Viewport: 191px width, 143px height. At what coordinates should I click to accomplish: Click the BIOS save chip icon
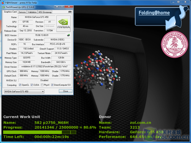(x=68, y=35)
